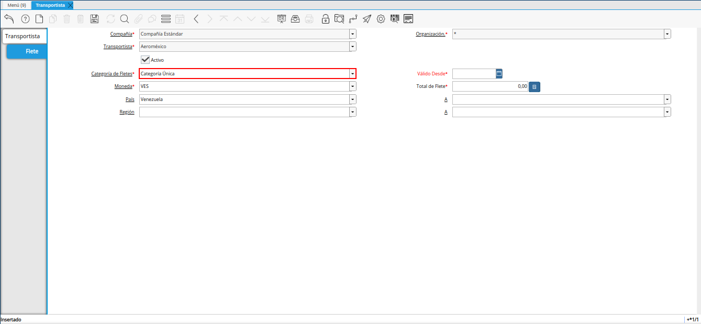Screen dimensions: 701x324
Task: Open the report presentation board icon
Action: [x=282, y=19]
